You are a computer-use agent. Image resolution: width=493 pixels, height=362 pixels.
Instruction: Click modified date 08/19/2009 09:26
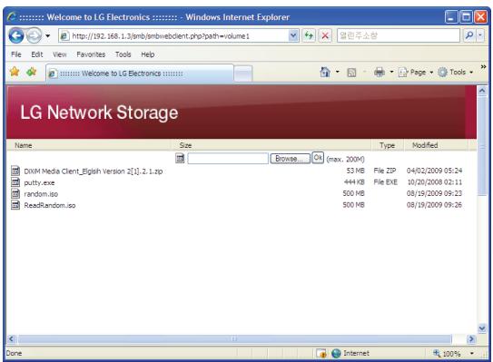434,204
